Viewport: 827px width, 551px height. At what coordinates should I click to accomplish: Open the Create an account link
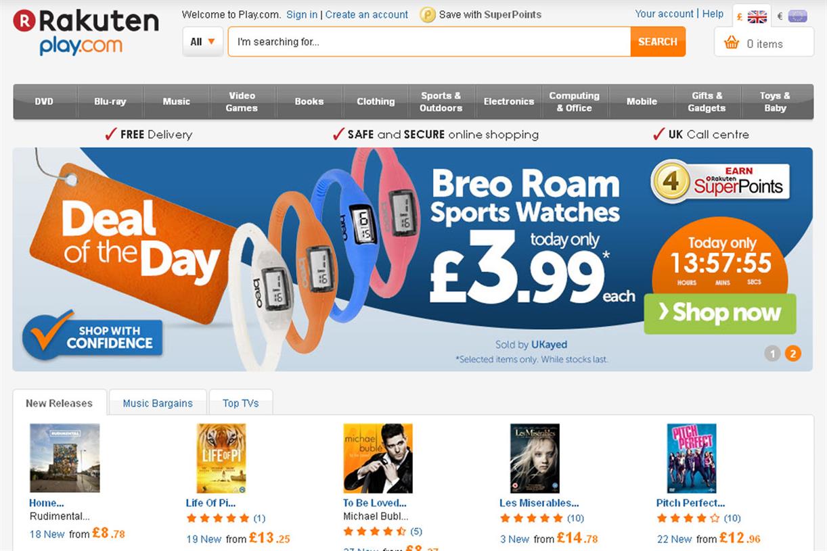(366, 14)
